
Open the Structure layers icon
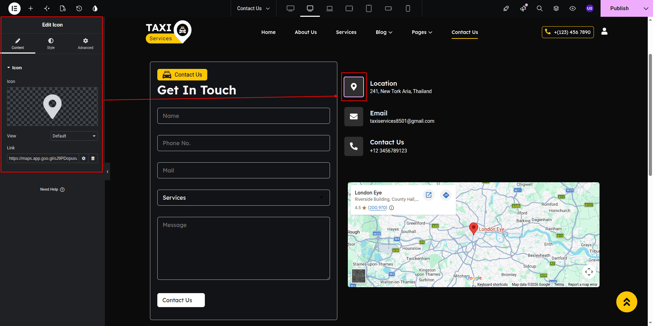click(x=556, y=8)
